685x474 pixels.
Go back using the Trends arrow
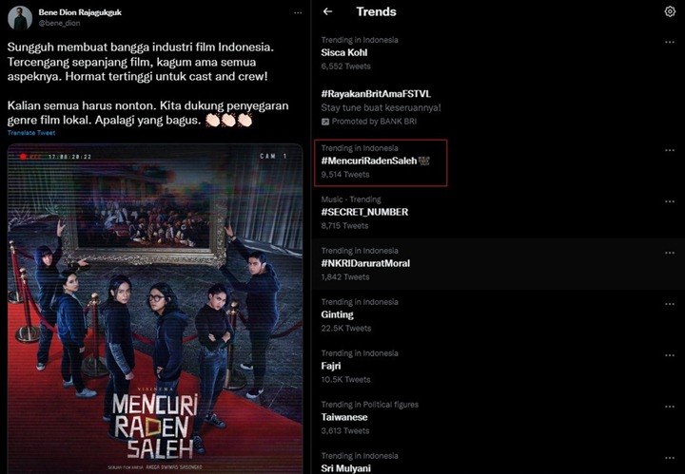(x=327, y=11)
